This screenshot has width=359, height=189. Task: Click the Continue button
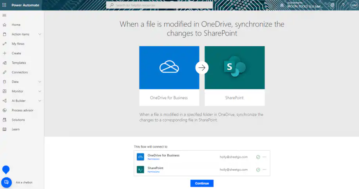pyautogui.click(x=202, y=183)
